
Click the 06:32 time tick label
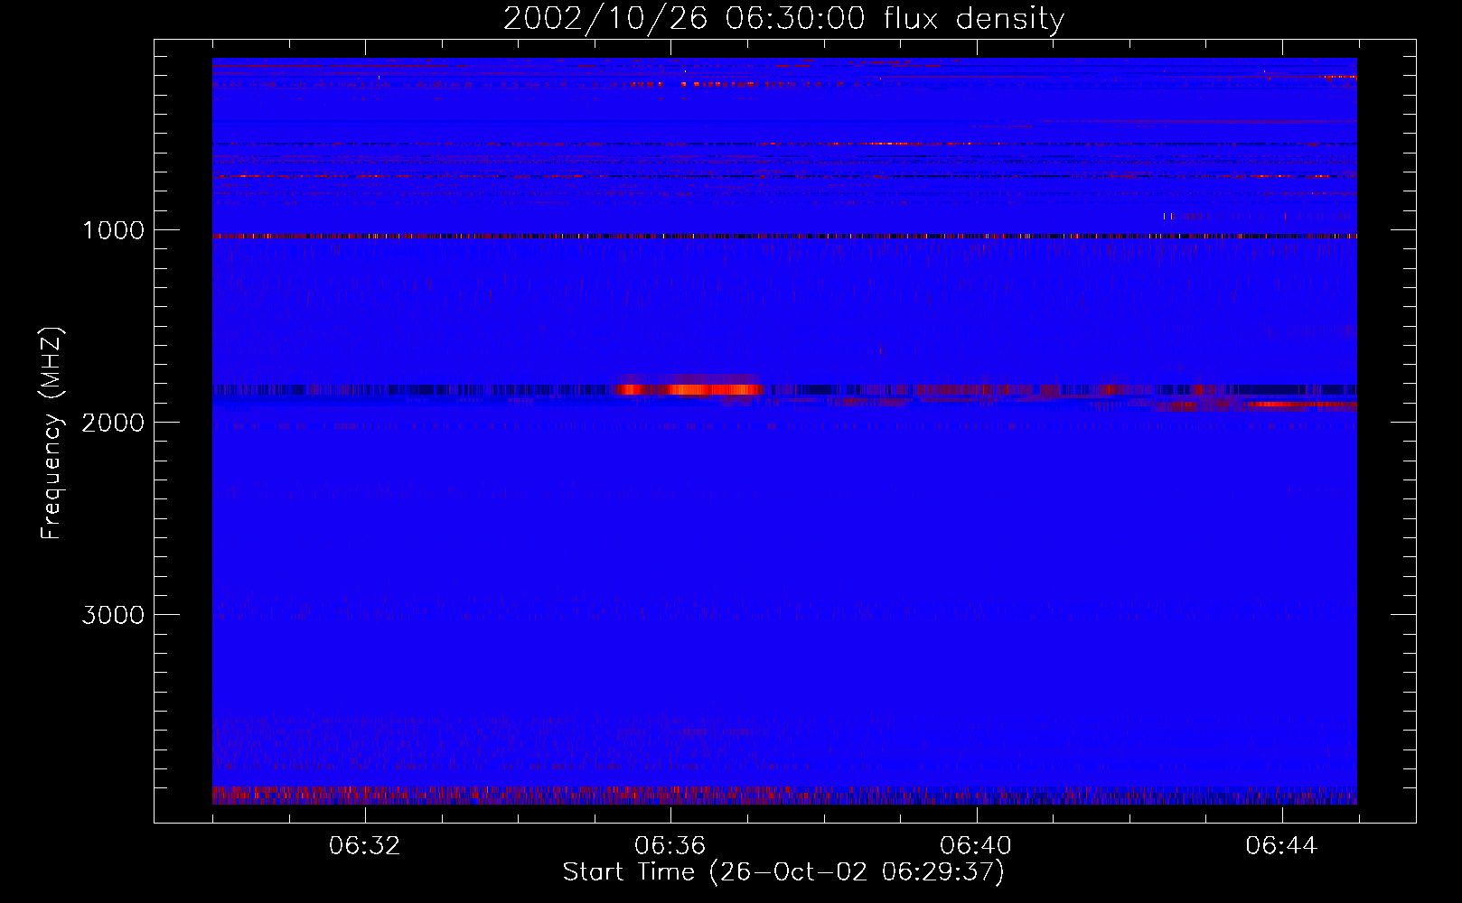(x=365, y=846)
